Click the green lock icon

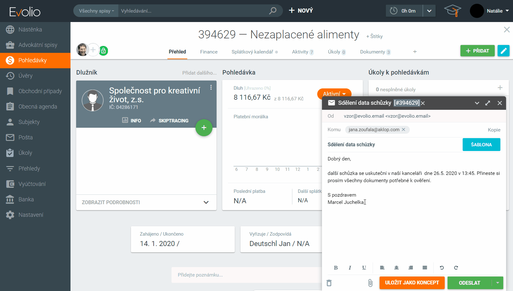tap(103, 50)
